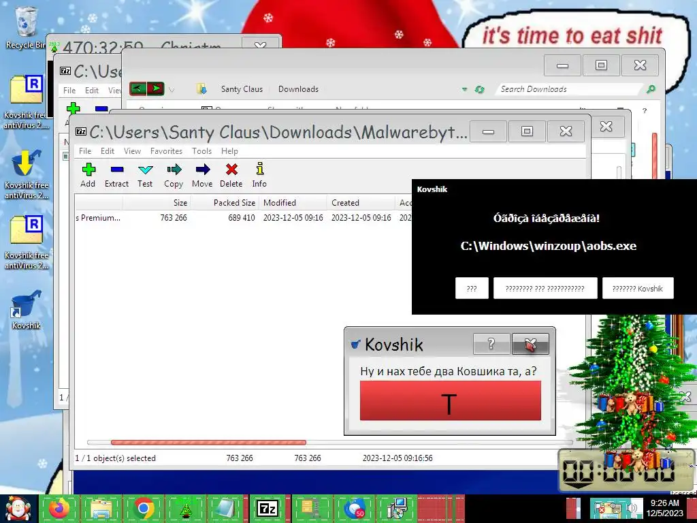The width and height of the screenshot is (697, 523).
Task: Click the big red T button in Kovshik dialog
Action: point(451,400)
